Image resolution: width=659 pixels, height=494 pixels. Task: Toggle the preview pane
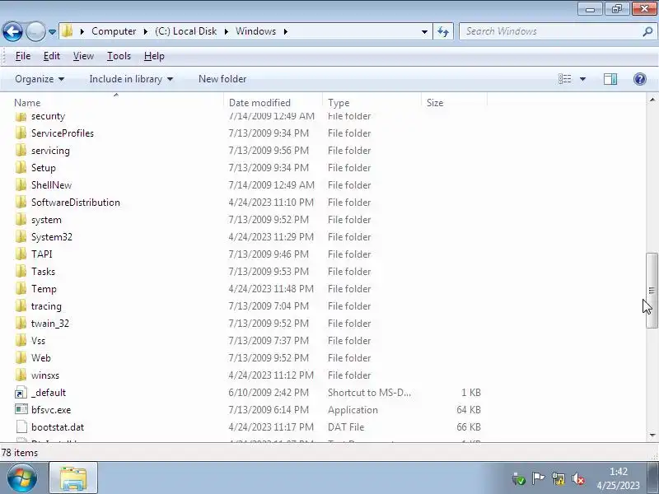610,79
